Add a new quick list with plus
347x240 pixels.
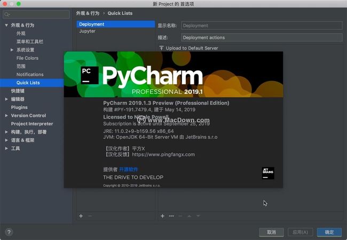[81, 216]
